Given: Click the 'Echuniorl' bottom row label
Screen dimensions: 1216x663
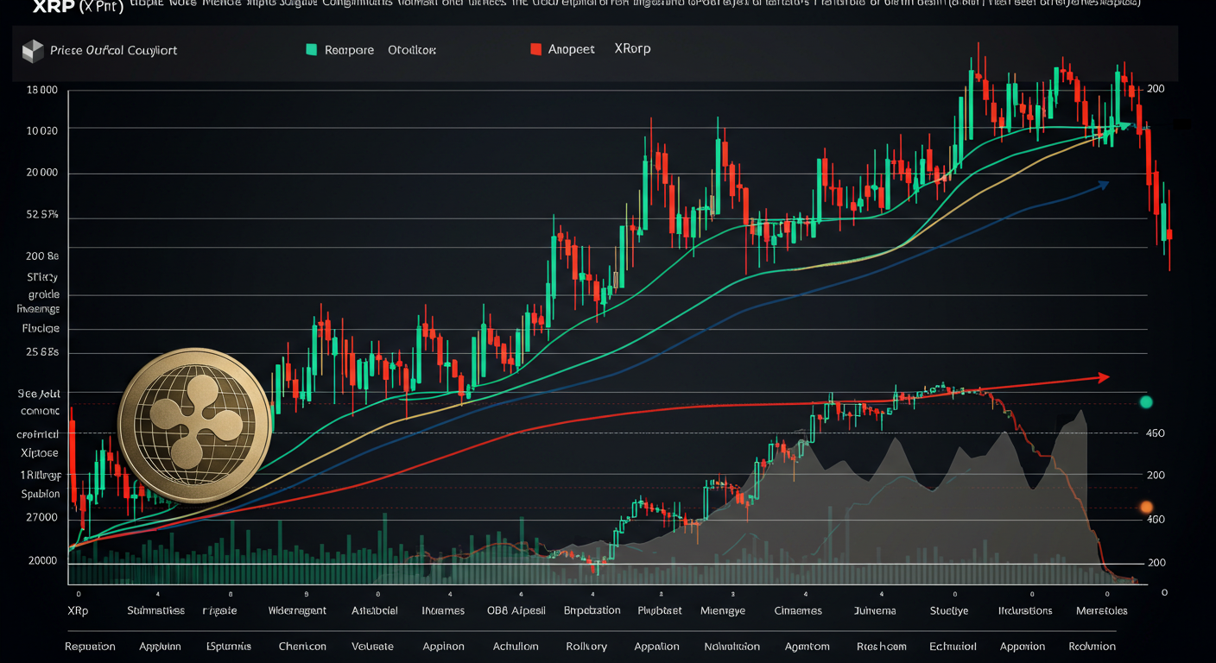Looking at the screenshot, I should point(953,646).
